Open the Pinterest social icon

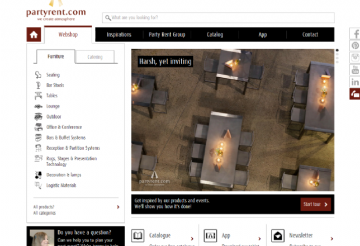coord(355,45)
